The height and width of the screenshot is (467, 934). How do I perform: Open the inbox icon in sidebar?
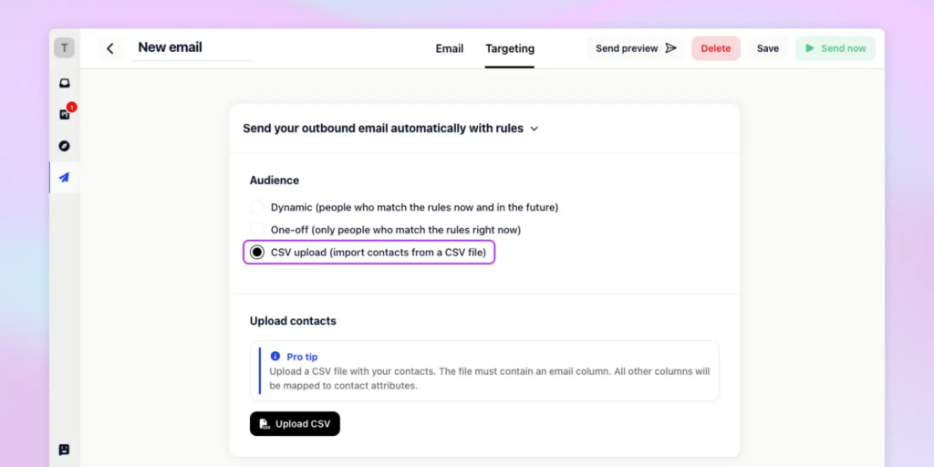pos(65,83)
